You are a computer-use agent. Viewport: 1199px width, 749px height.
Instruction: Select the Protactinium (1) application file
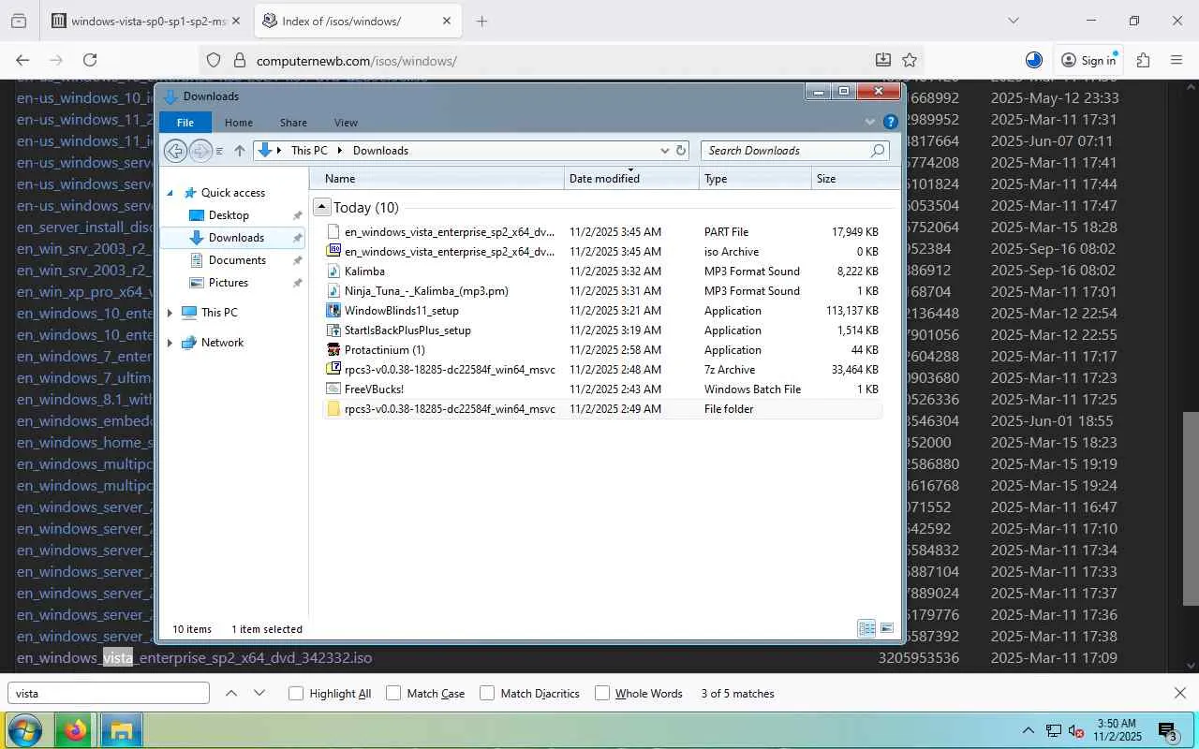tap(602, 350)
